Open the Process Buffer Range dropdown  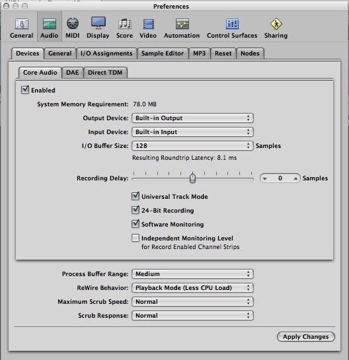coord(192,274)
